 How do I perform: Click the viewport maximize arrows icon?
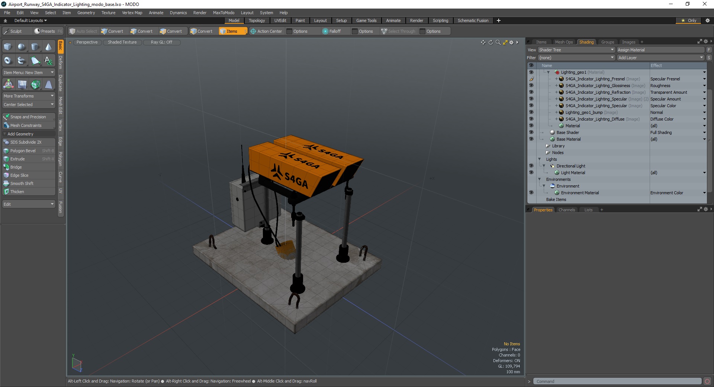pos(505,42)
